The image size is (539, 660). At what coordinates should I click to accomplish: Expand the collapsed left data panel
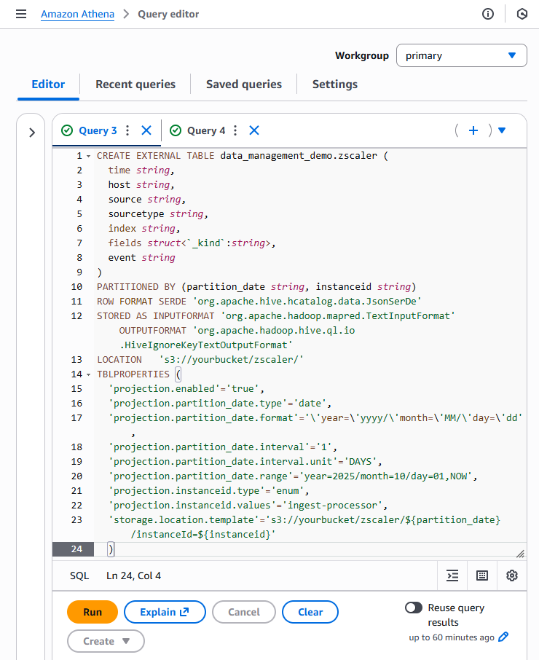(32, 133)
